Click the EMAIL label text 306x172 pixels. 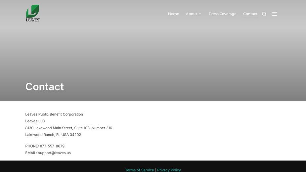(x=31, y=153)
